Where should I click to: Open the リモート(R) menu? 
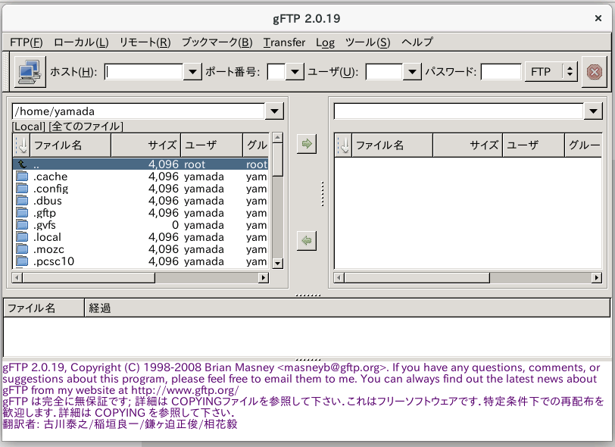pos(145,42)
